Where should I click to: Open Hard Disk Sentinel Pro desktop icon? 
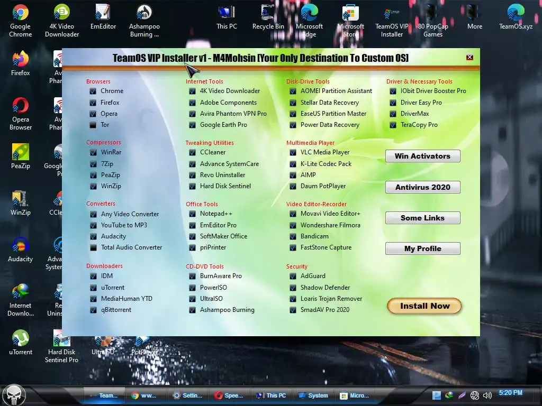61,346
